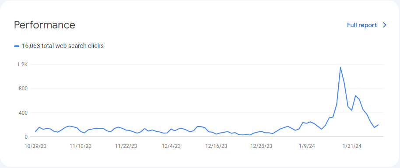The height and width of the screenshot is (168, 400).
Task: Click the 1/9/24 x-axis date label
Action: click(307, 146)
